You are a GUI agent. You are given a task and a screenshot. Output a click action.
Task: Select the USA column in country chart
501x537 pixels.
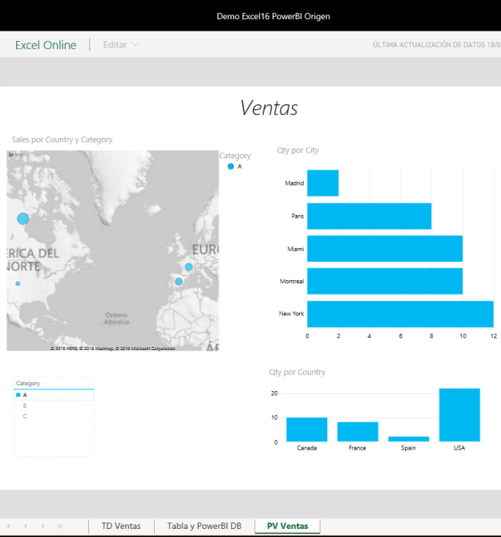tap(459, 415)
